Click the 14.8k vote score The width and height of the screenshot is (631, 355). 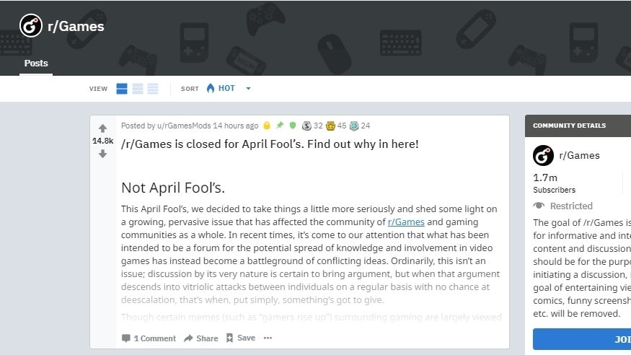102,141
